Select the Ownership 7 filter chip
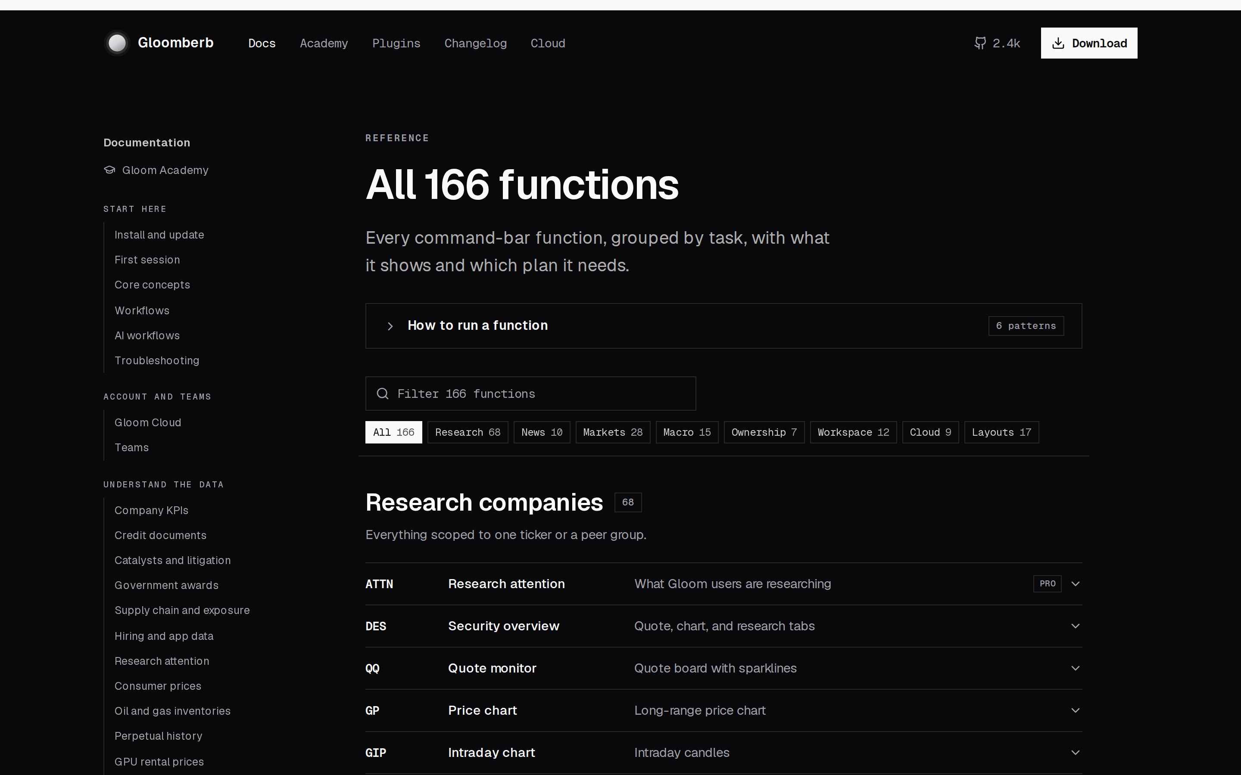The width and height of the screenshot is (1241, 775). 764,432
